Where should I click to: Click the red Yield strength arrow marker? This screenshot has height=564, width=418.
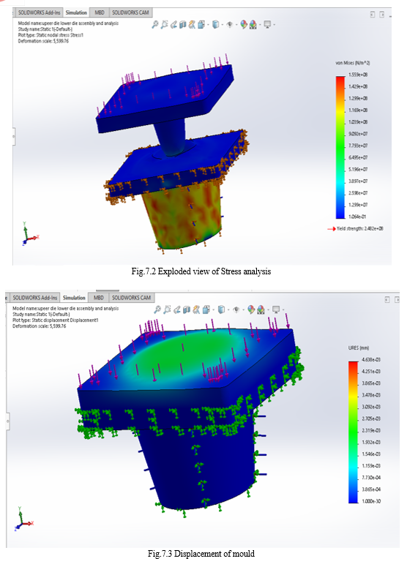pyautogui.click(x=331, y=229)
